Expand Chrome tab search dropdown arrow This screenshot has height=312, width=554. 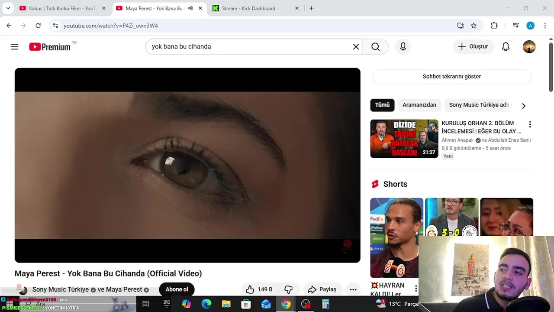point(8,8)
